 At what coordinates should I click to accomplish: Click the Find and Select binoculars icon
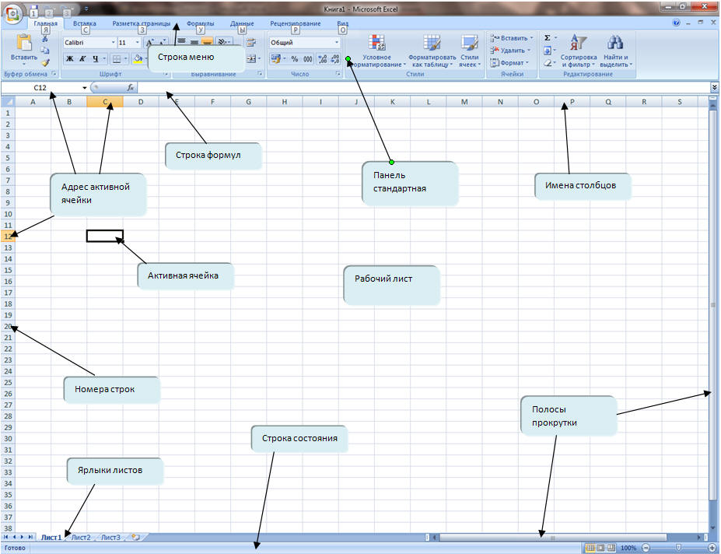click(615, 44)
